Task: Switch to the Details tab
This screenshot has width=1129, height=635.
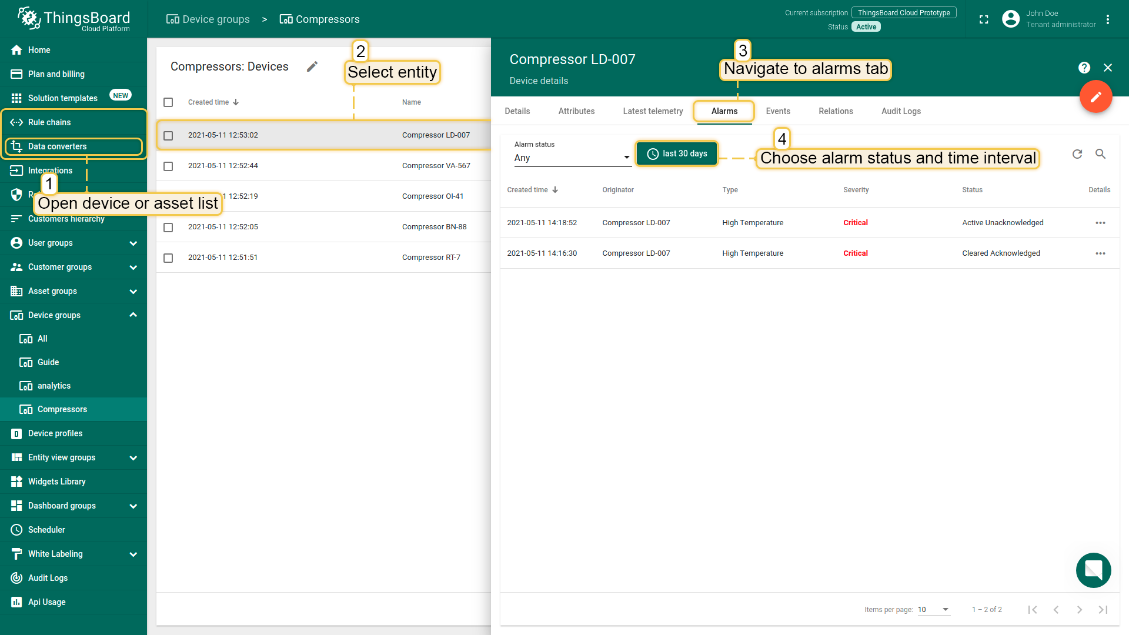Action: (517, 111)
